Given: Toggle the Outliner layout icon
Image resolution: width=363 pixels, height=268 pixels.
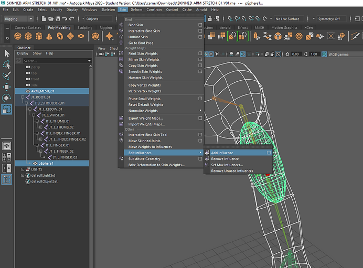Looking at the screenshot, I should (x=6, y=179).
